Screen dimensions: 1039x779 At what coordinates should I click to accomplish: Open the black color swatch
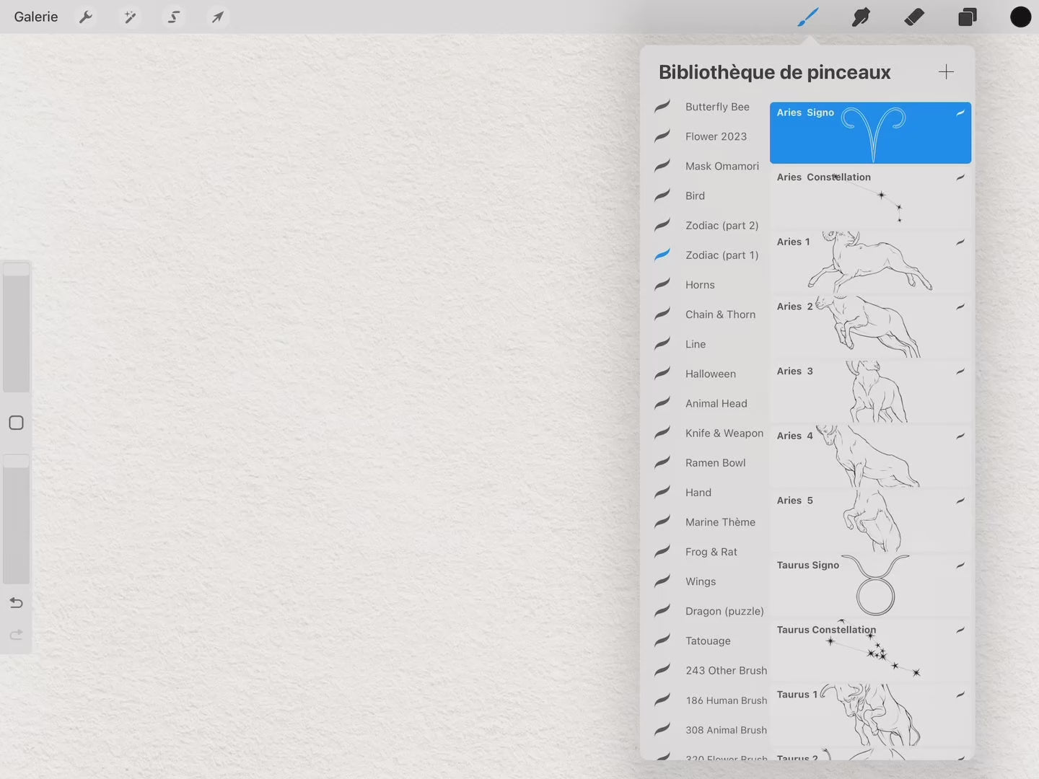pos(1020,17)
